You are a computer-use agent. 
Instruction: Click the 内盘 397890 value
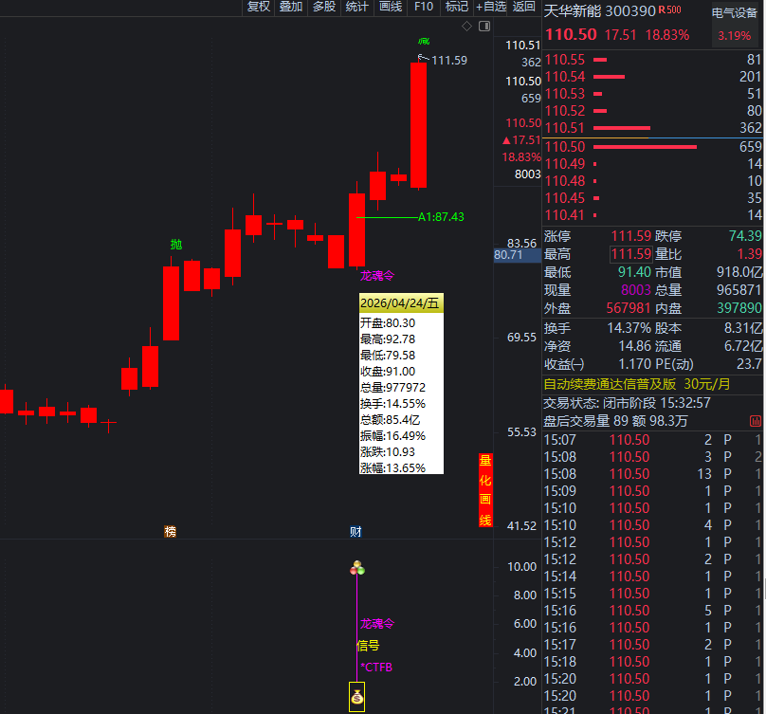(739, 308)
